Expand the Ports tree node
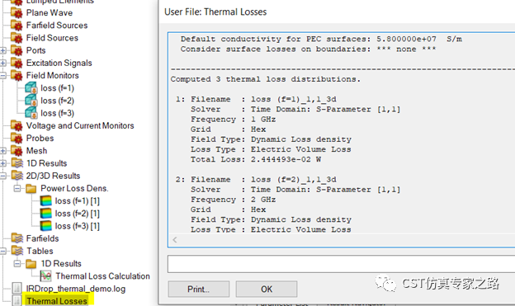Image resolution: width=515 pixels, height=306 pixels. (x=3, y=50)
